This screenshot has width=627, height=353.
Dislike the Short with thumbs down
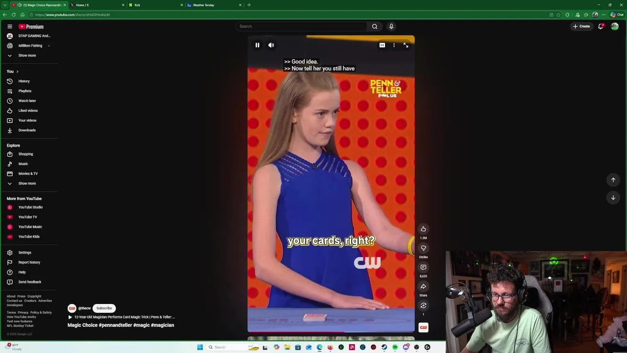tap(423, 248)
